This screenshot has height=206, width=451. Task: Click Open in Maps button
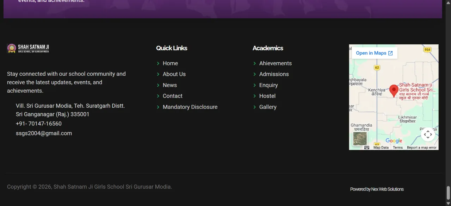pos(375,53)
